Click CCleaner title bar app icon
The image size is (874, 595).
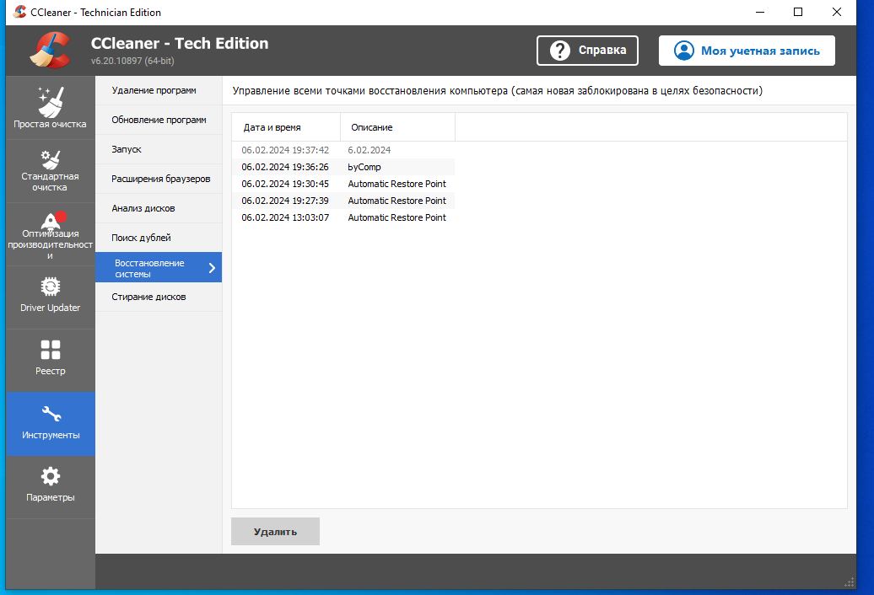19,12
